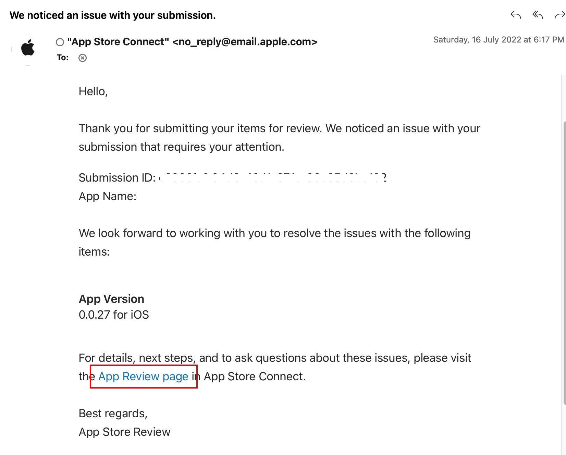Image resolution: width=566 pixels, height=455 pixels.
Task: Click the circled x icon beside To:
Action: (x=83, y=58)
